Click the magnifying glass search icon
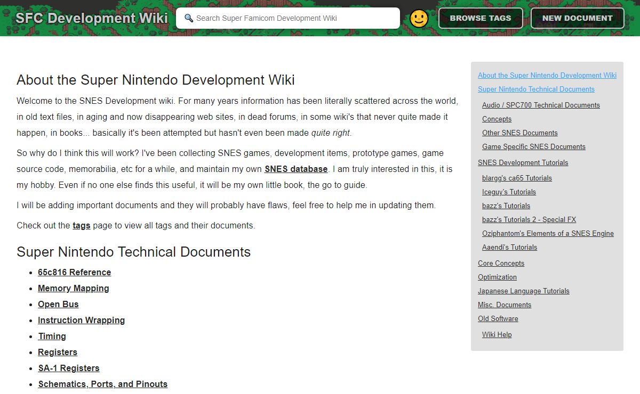Viewport: 640px width, 394px height. coord(188,18)
